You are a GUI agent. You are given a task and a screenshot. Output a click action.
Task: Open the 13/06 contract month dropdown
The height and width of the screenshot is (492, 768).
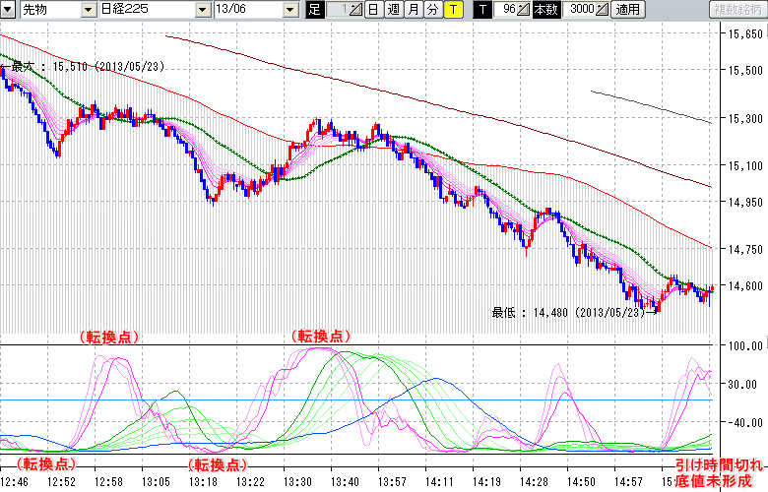(289, 10)
